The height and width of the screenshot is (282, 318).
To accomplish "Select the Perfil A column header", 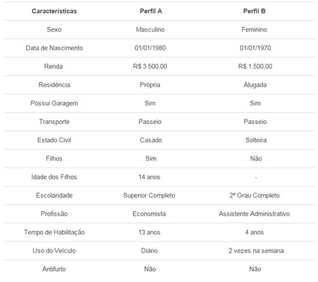I will pos(151,11).
